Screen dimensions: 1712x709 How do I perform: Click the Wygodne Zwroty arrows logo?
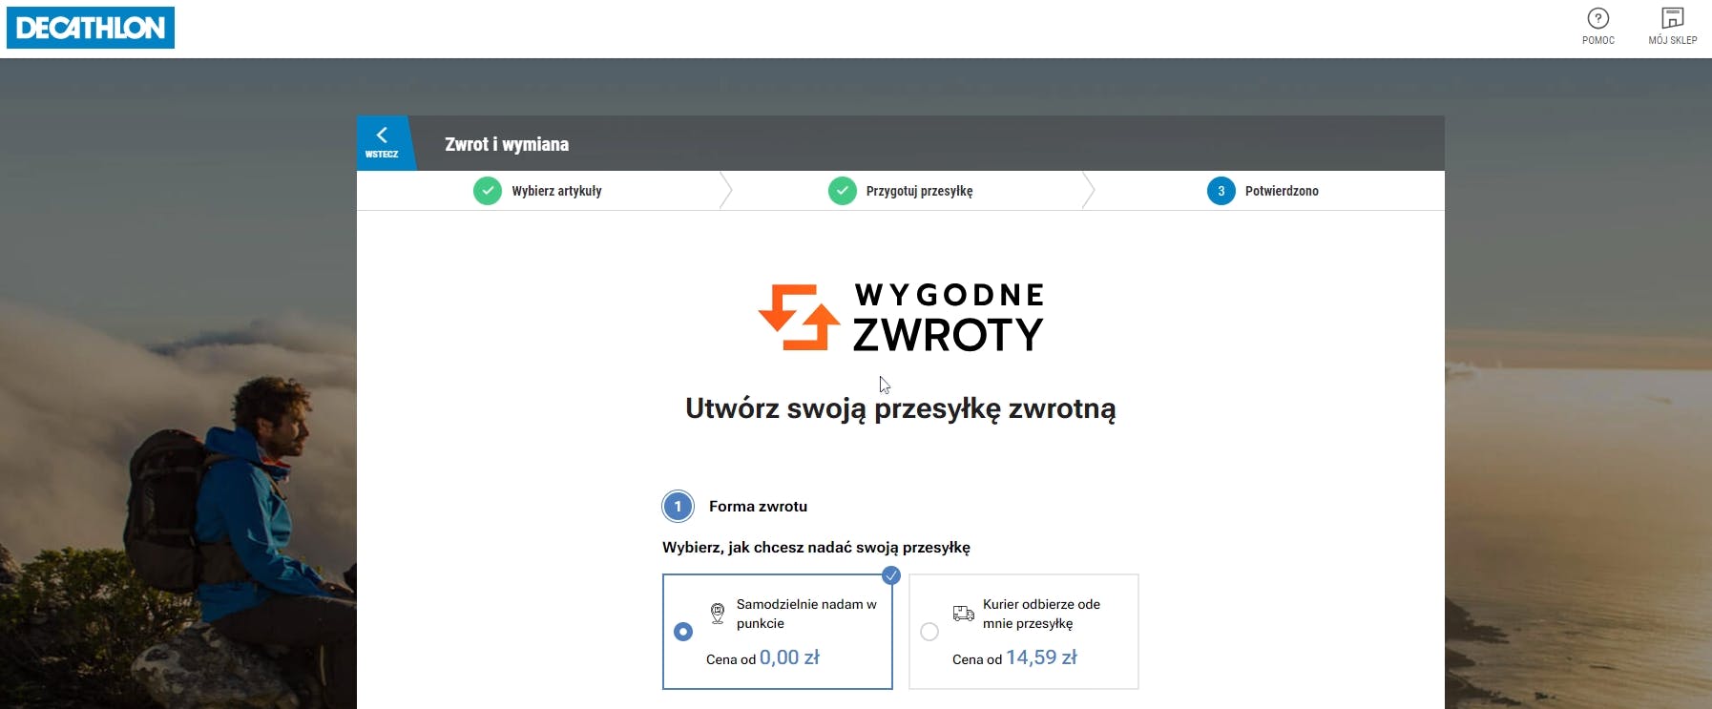click(x=799, y=317)
